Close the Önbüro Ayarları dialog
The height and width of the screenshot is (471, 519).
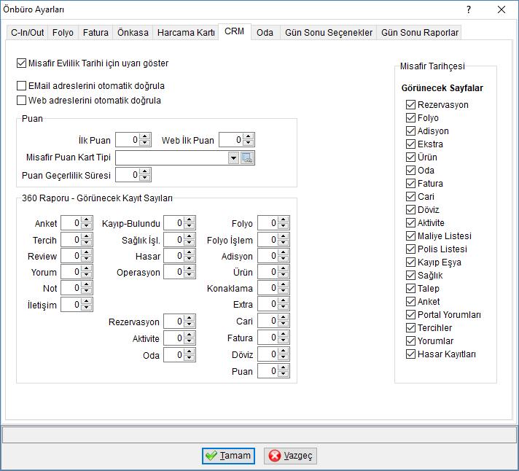point(502,9)
